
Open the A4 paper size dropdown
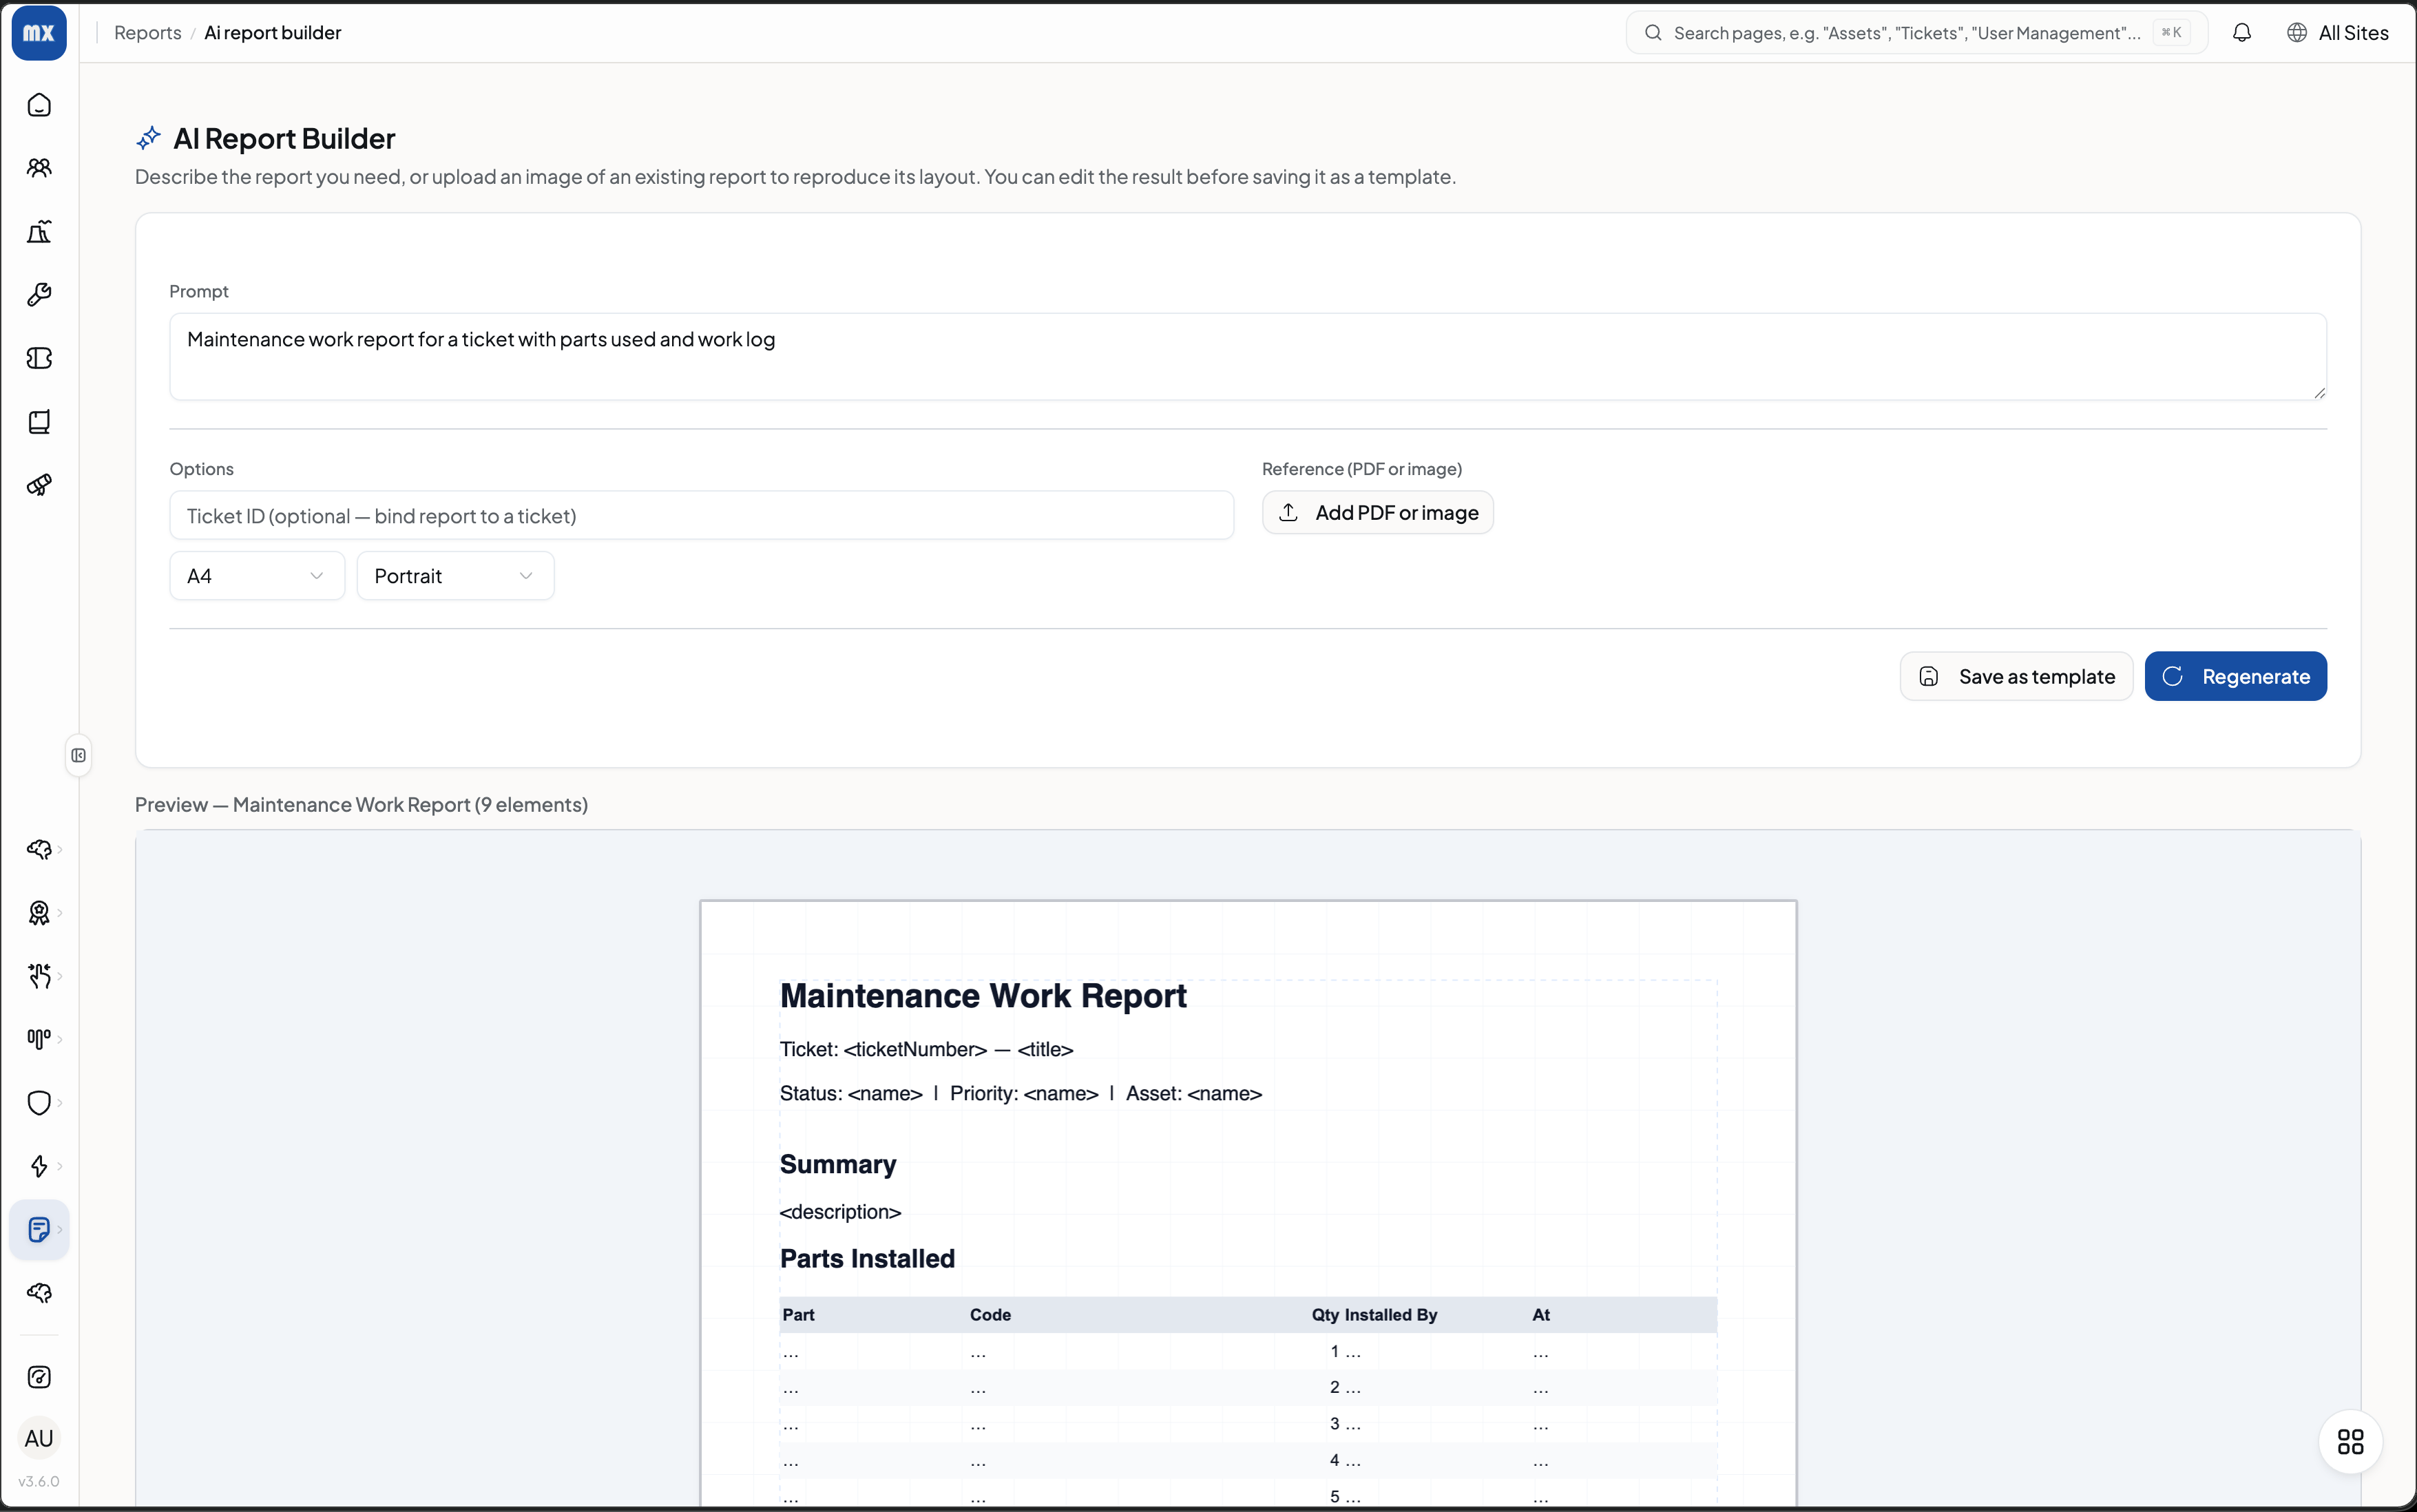pos(257,576)
